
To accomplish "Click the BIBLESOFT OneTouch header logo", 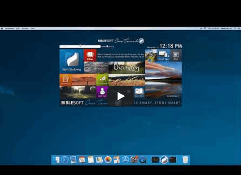I will [121, 41].
